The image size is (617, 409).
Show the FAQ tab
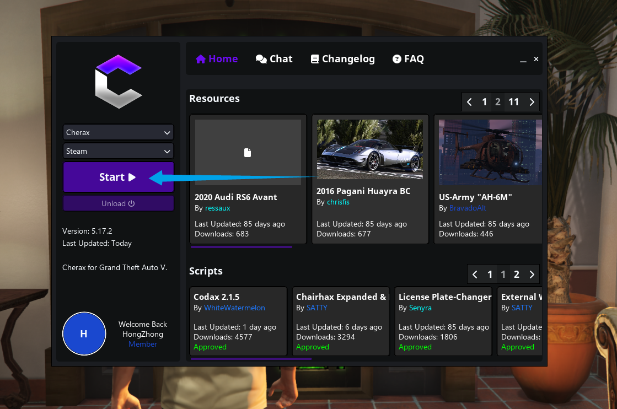coord(408,59)
